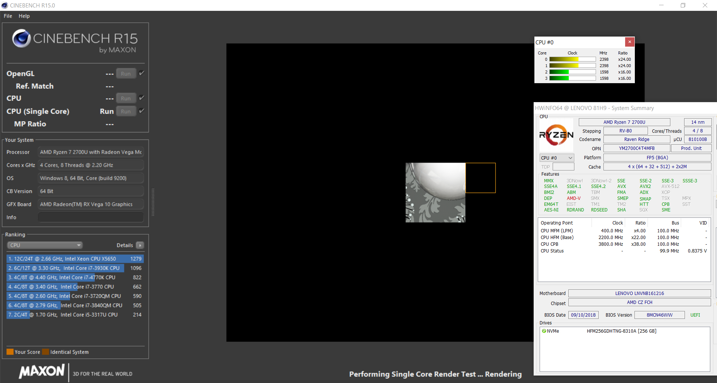Click the Prod. Unit field
Viewport: 717px width, 383px height.
click(x=691, y=148)
